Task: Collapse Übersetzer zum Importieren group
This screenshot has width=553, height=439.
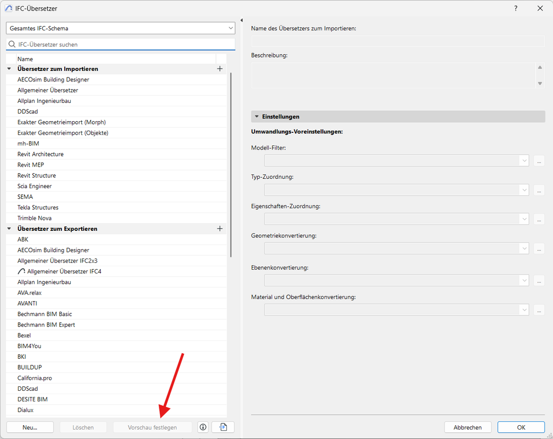Action: (x=9, y=69)
